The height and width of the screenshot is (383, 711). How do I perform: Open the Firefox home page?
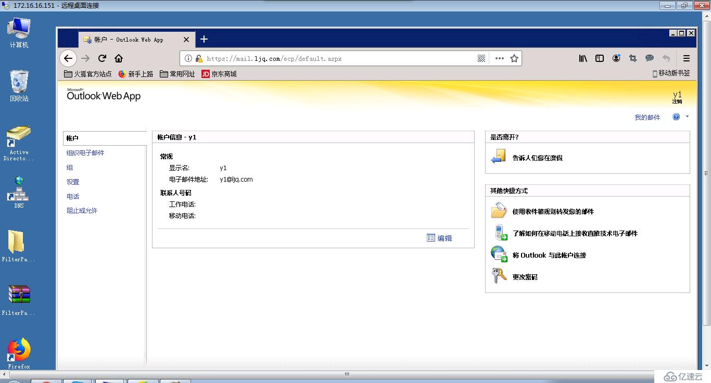119,58
